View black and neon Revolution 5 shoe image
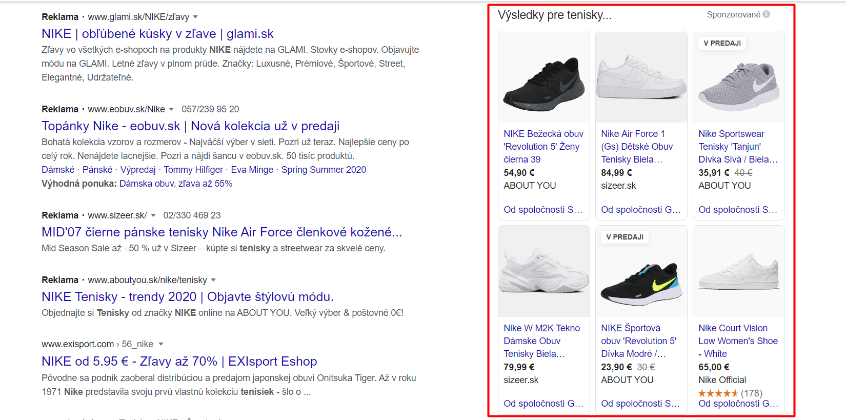The width and height of the screenshot is (846, 420). point(641,271)
